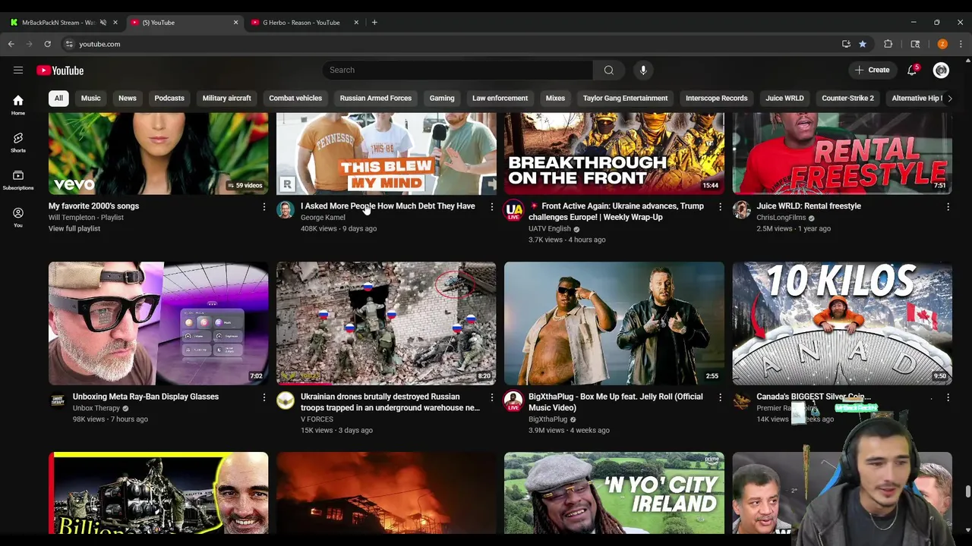The height and width of the screenshot is (546, 972).
Task: Open the 10 KILOS silver coin thumbnail
Action: (842, 324)
